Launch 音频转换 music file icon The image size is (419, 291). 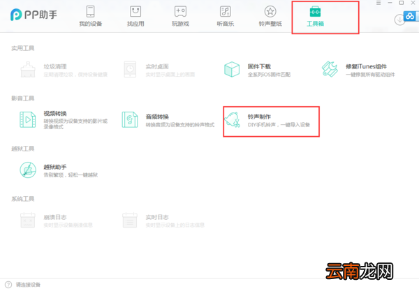[130, 119]
